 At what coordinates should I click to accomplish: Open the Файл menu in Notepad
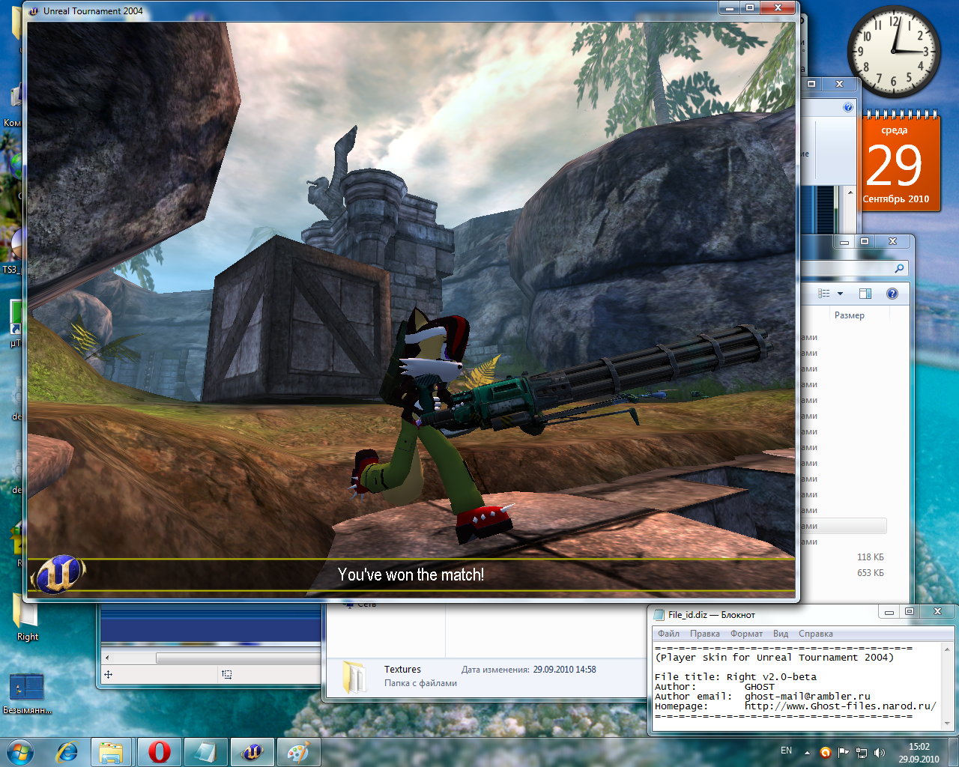pyautogui.click(x=668, y=634)
